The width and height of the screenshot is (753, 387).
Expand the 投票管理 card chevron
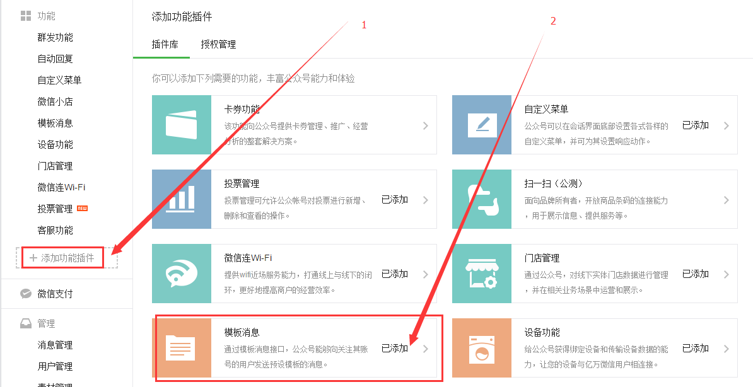pyautogui.click(x=426, y=200)
